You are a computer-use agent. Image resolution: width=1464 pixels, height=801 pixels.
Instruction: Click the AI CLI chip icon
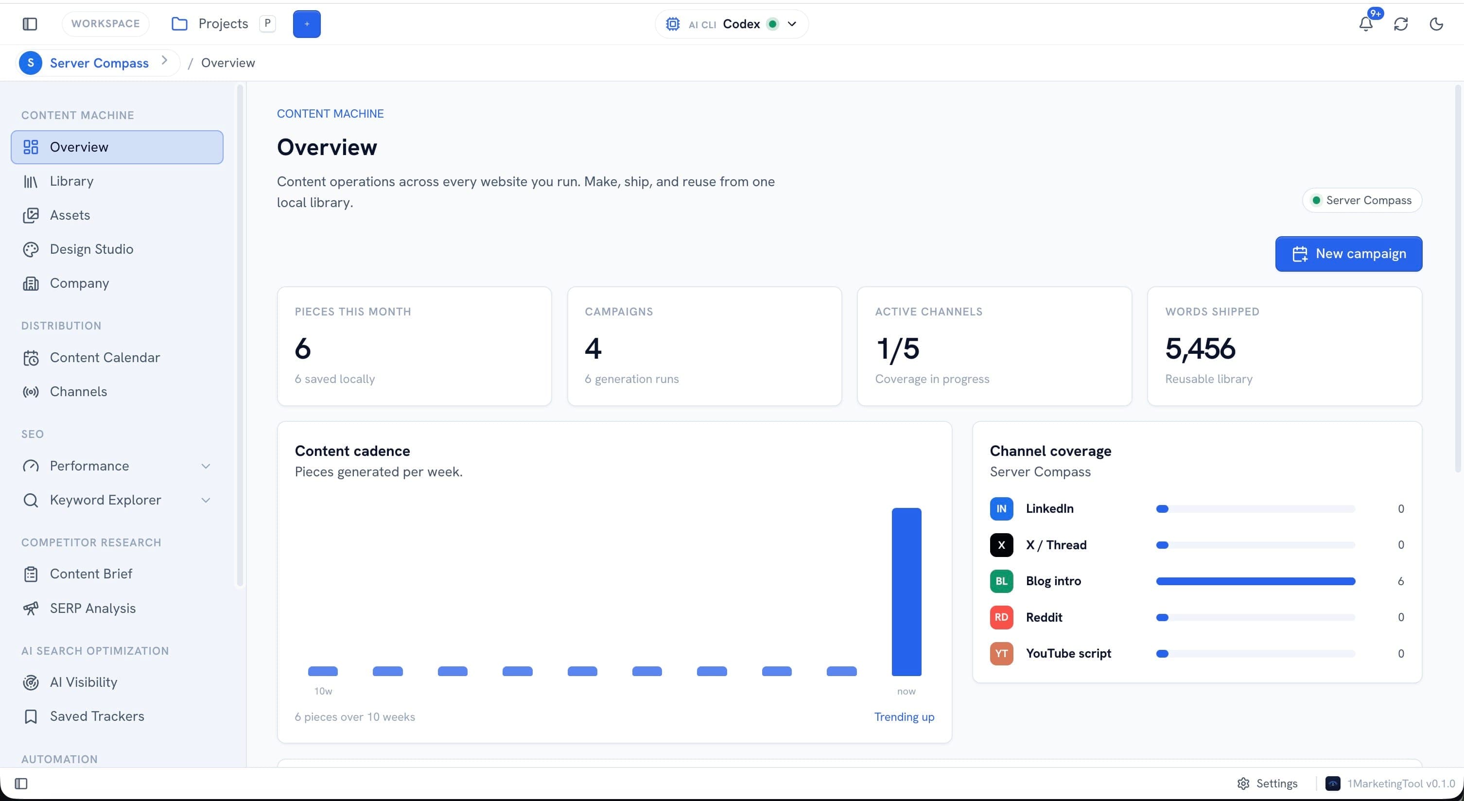[x=673, y=24]
